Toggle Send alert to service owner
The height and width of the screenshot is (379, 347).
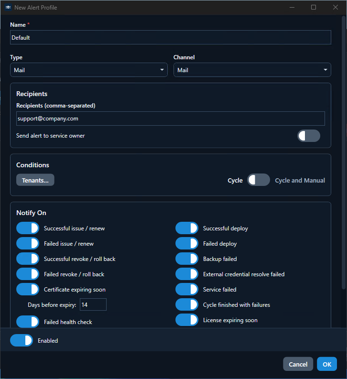[309, 136]
